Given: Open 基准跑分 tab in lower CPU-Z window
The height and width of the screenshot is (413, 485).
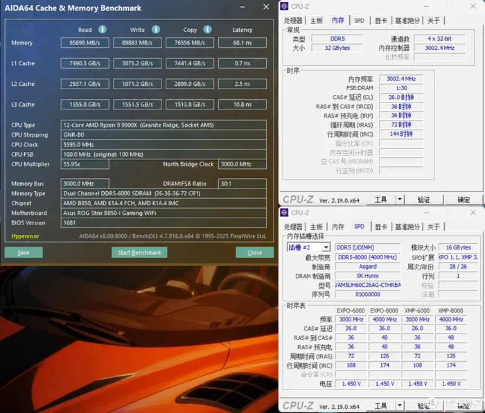Looking at the screenshot, I should (x=407, y=227).
